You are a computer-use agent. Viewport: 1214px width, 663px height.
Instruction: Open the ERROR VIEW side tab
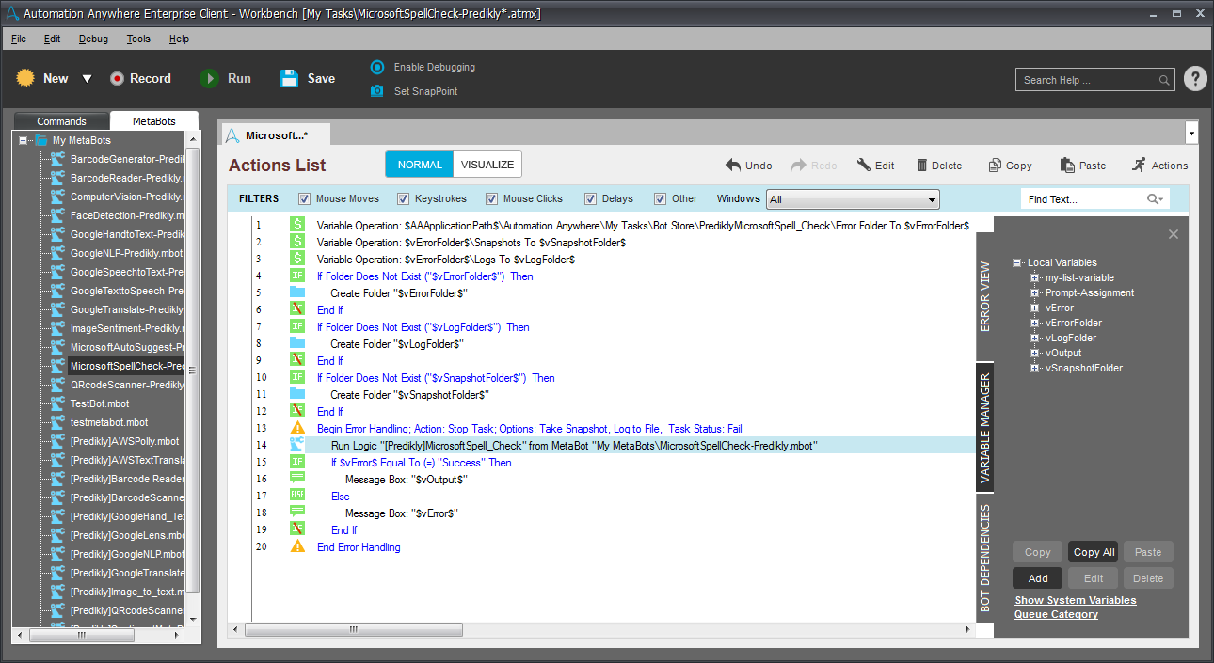pyautogui.click(x=985, y=296)
